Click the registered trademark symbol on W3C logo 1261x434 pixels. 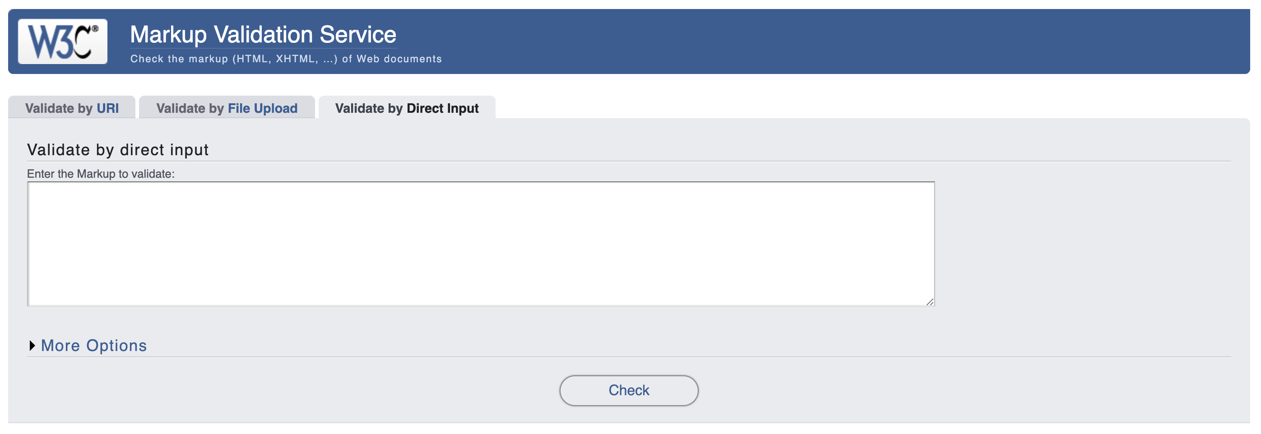tap(96, 29)
